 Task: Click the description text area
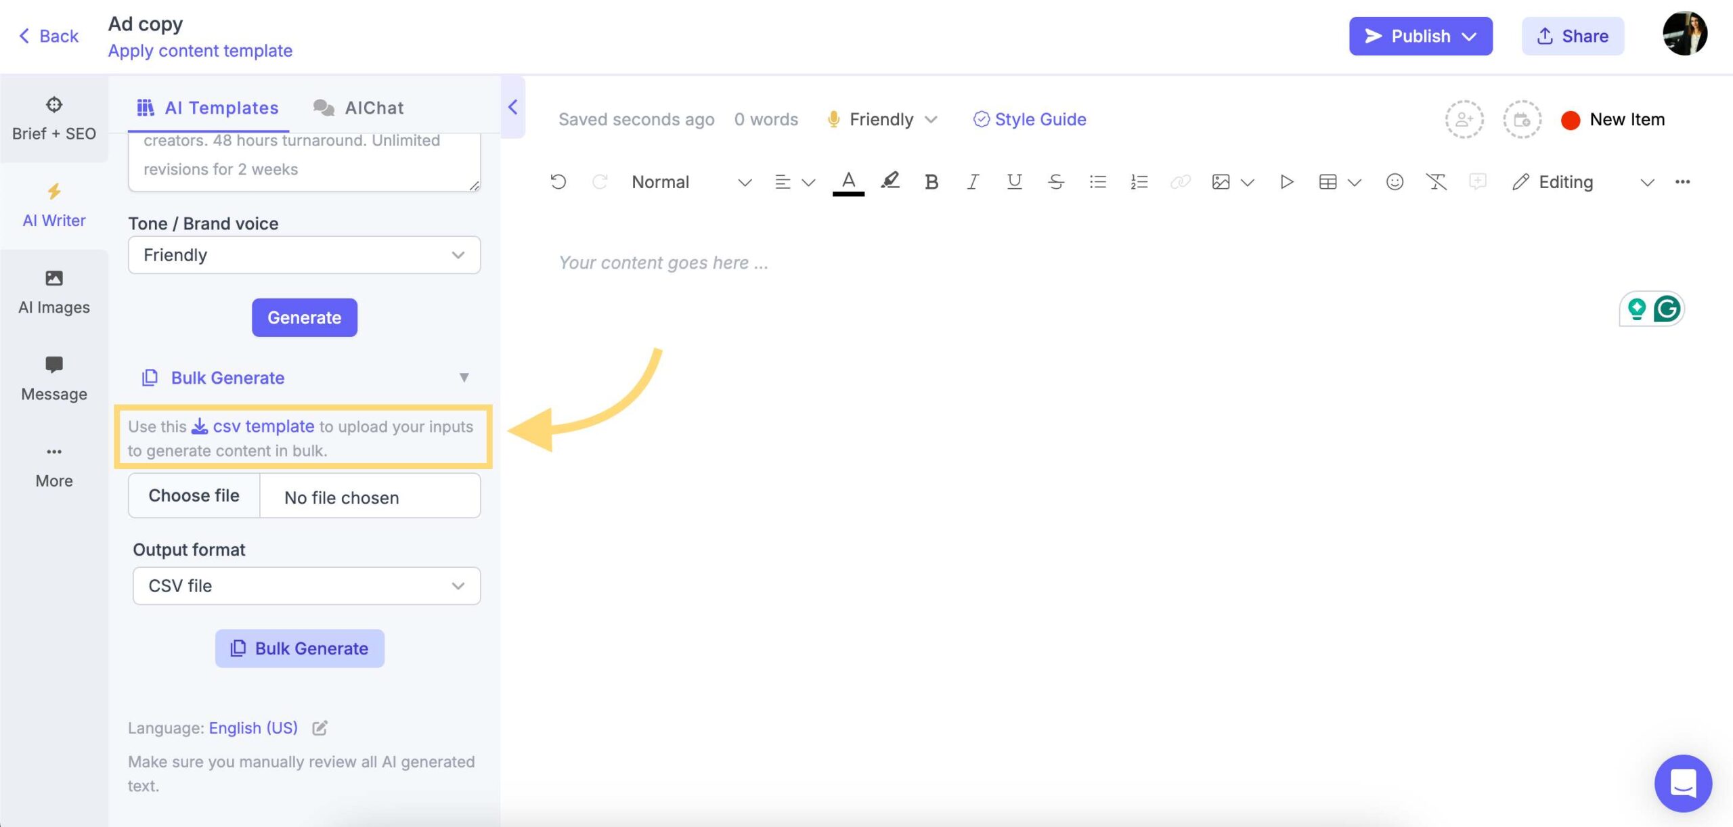pyautogui.click(x=304, y=162)
